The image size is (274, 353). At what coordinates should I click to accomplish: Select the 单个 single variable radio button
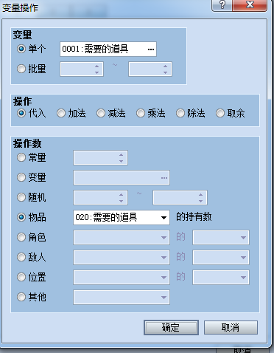coord(21,49)
